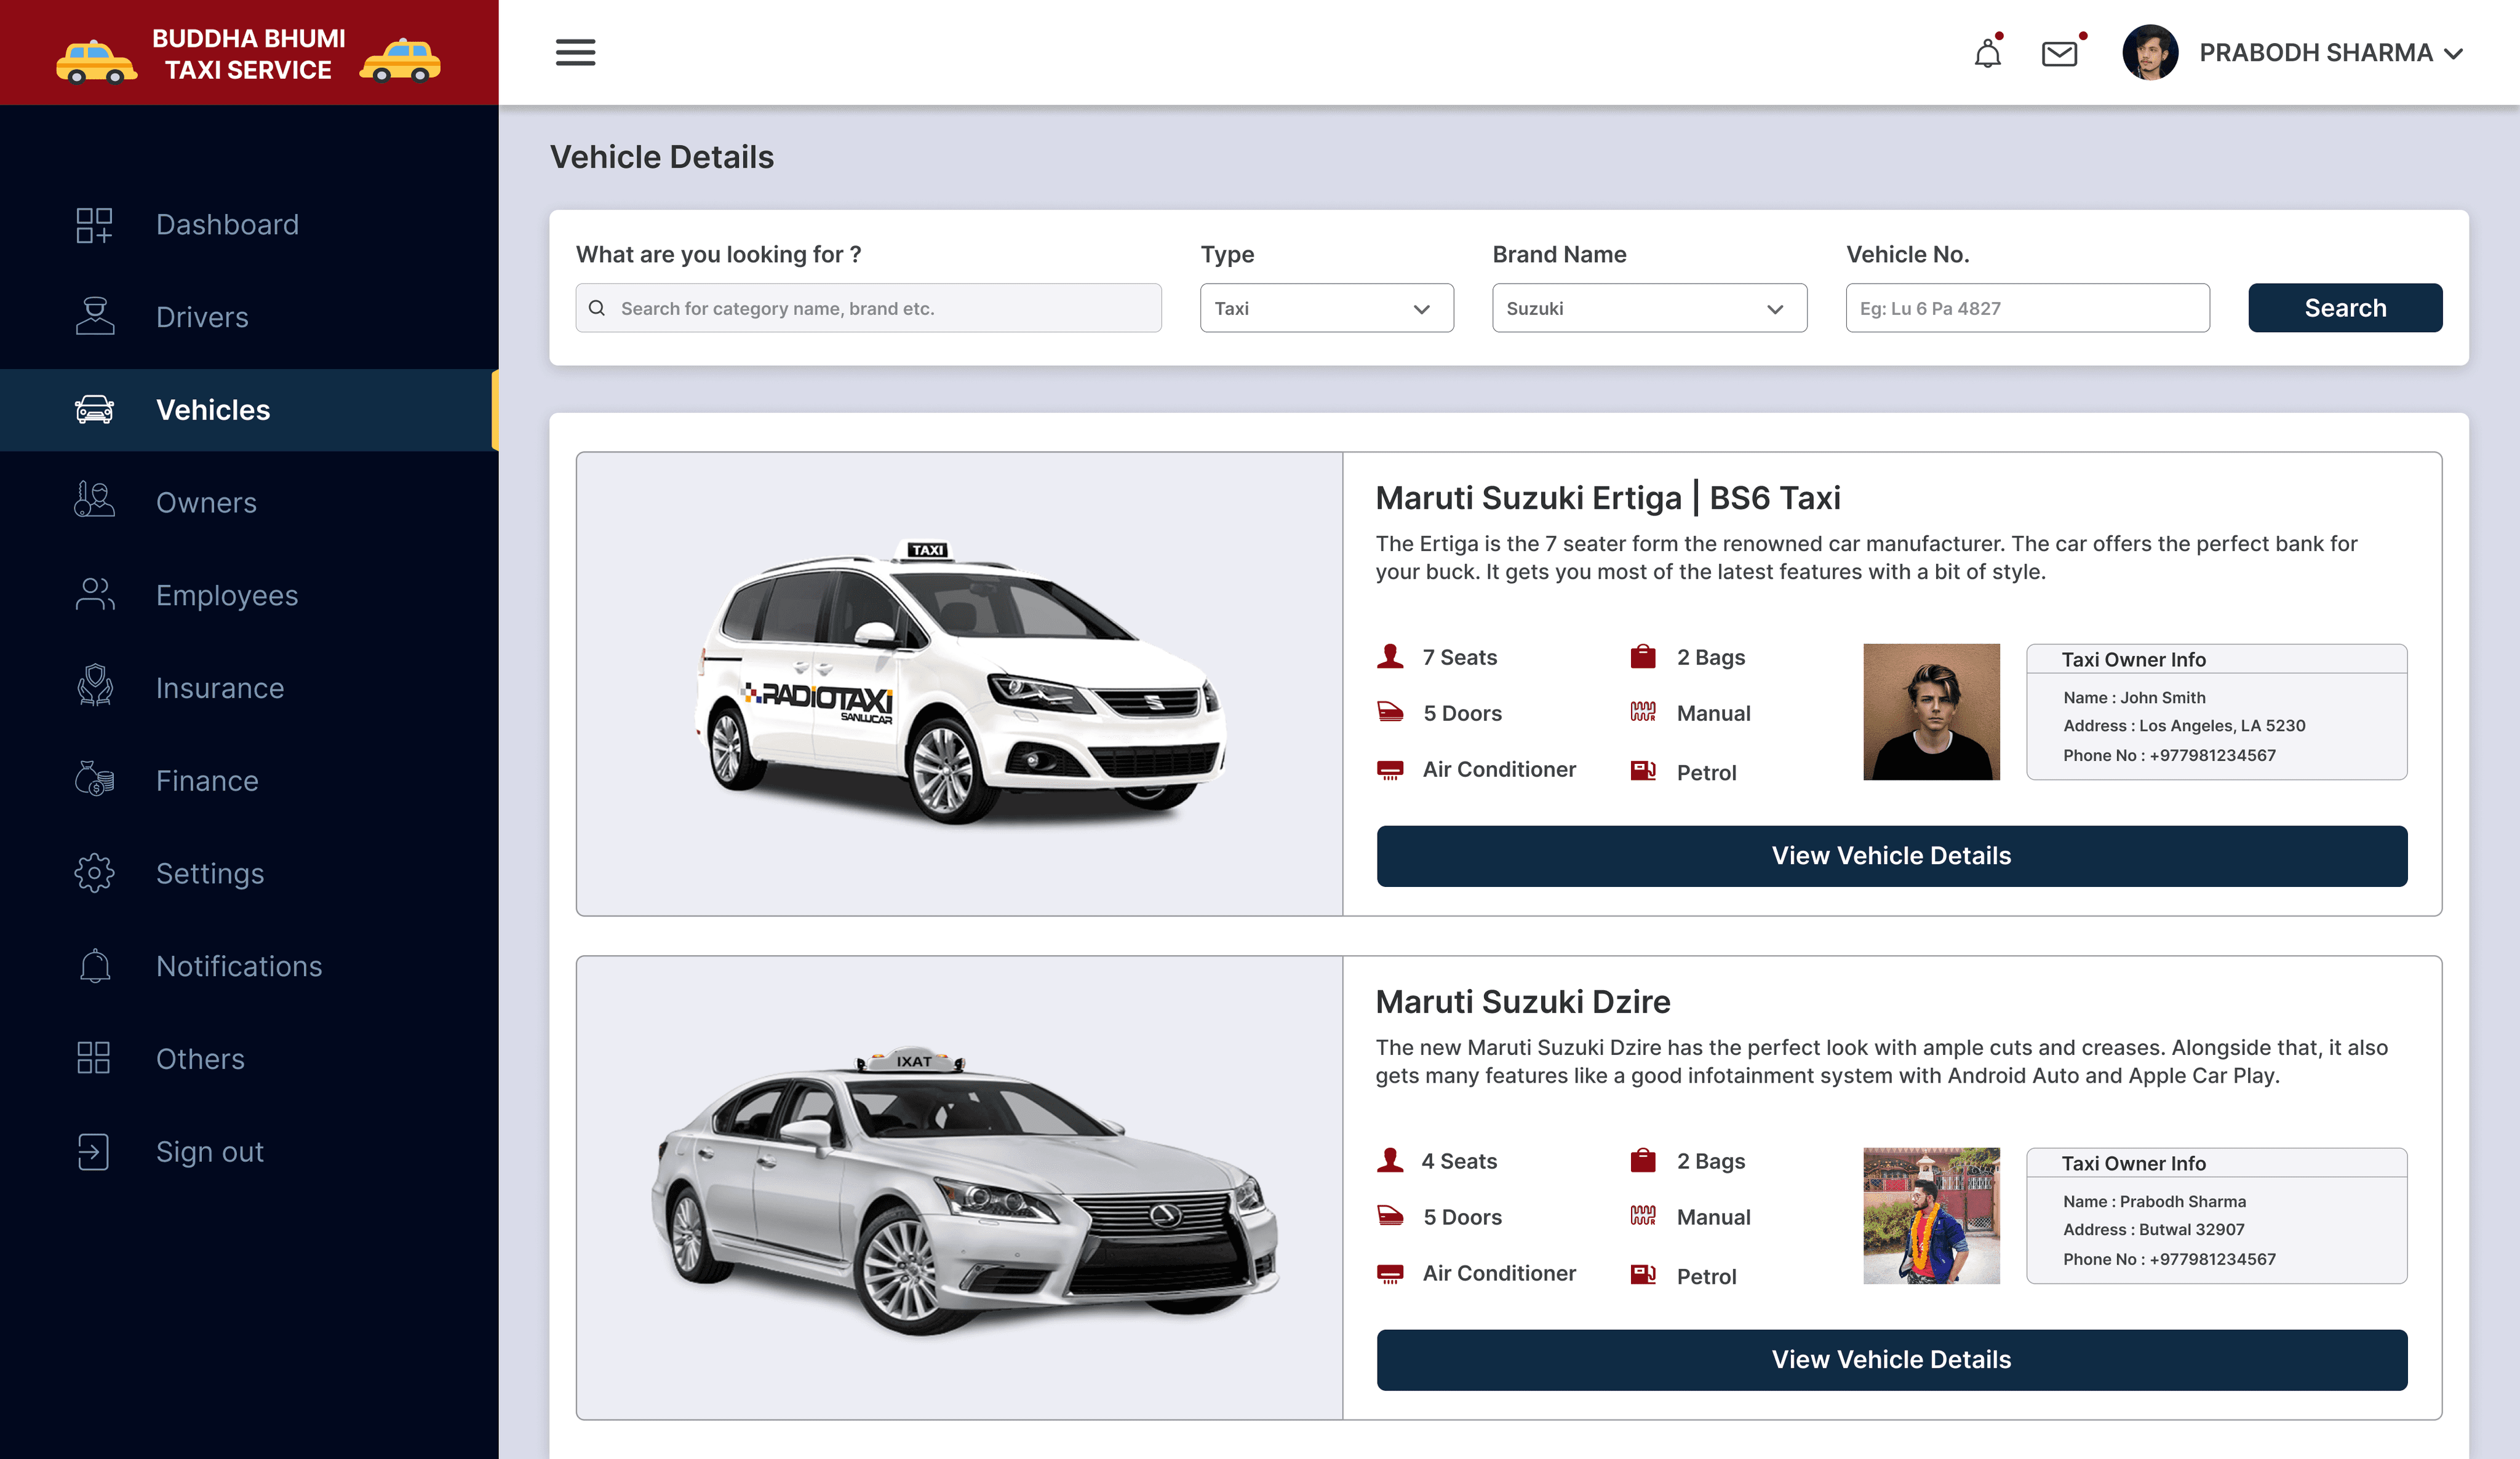This screenshot has width=2520, height=1459.
Task: Click the Insurance shield icon
Action: pos(95,687)
